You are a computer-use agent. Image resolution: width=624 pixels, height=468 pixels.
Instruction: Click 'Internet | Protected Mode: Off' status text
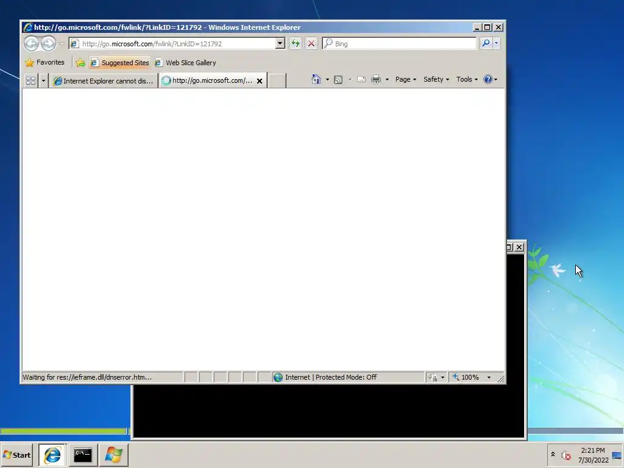click(331, 377)
